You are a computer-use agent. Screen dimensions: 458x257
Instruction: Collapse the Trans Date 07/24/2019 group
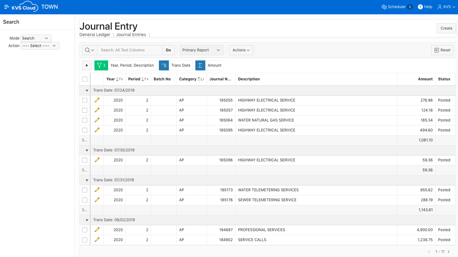tap(87, 90)
